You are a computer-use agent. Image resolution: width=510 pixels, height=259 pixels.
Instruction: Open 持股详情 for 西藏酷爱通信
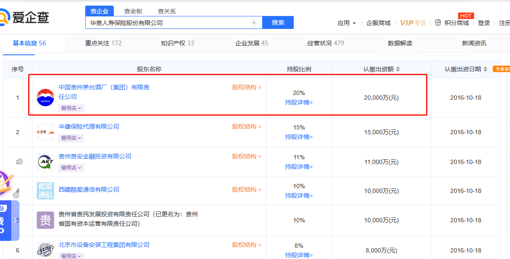coord(299,196)
